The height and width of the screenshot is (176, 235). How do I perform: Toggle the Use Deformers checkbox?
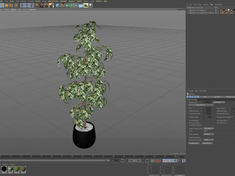point(232,123)
